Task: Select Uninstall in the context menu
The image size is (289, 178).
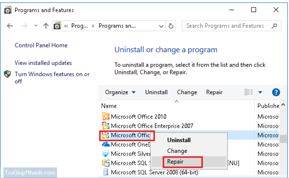Action: click(179, 140)
